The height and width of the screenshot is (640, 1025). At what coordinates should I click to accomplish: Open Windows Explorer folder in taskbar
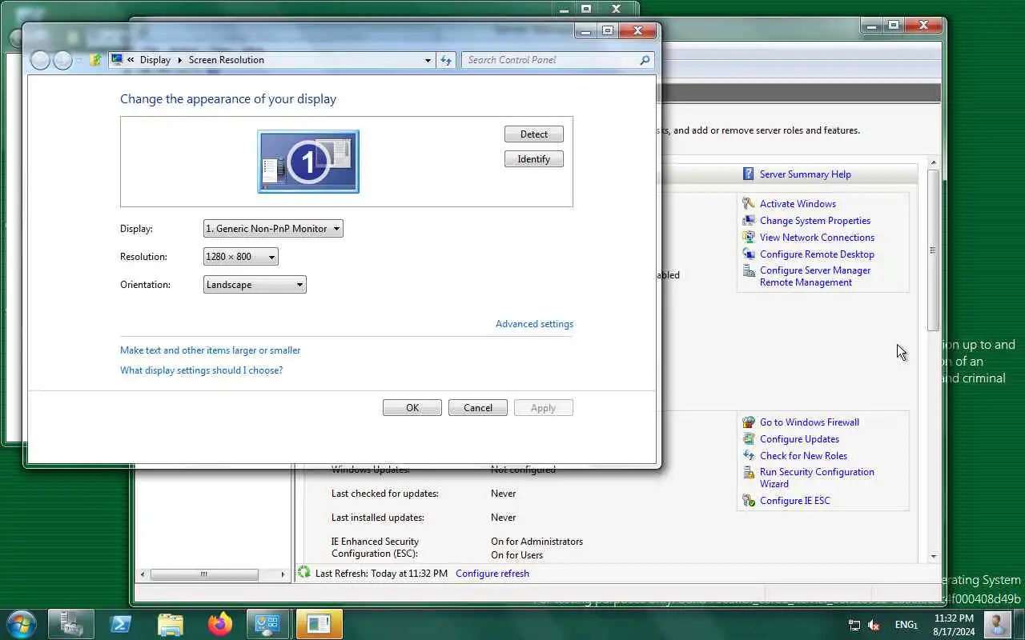(171, 624)
